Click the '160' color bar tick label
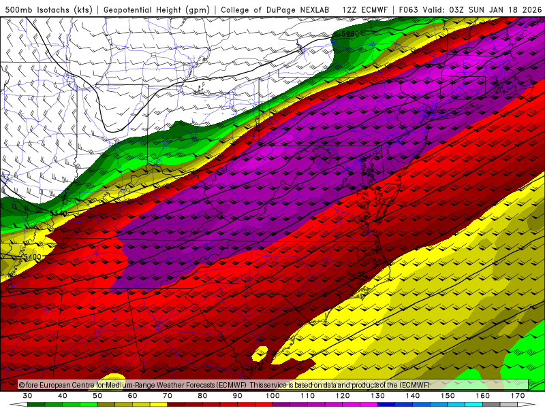Viewport: 545px width, 408px height. coord(483,396)
